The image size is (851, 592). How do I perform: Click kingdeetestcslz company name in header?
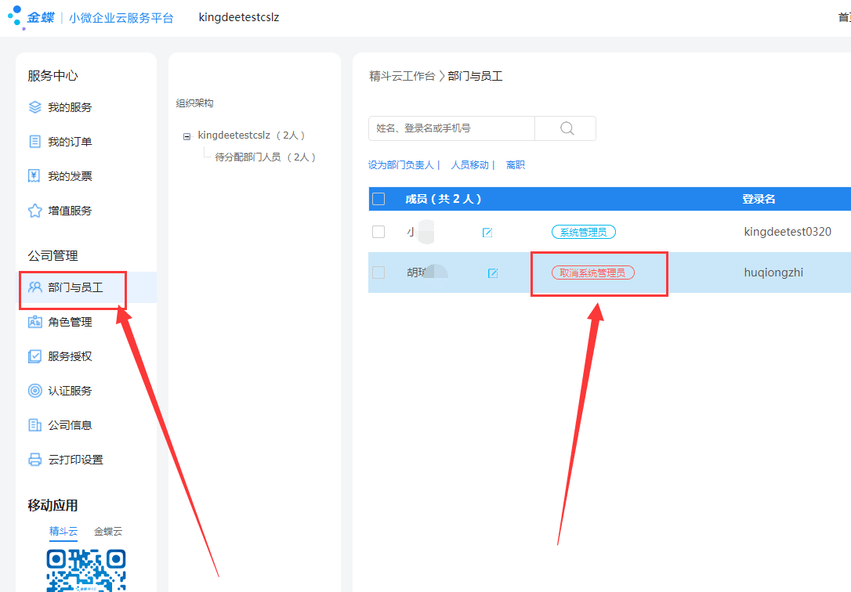239,17
